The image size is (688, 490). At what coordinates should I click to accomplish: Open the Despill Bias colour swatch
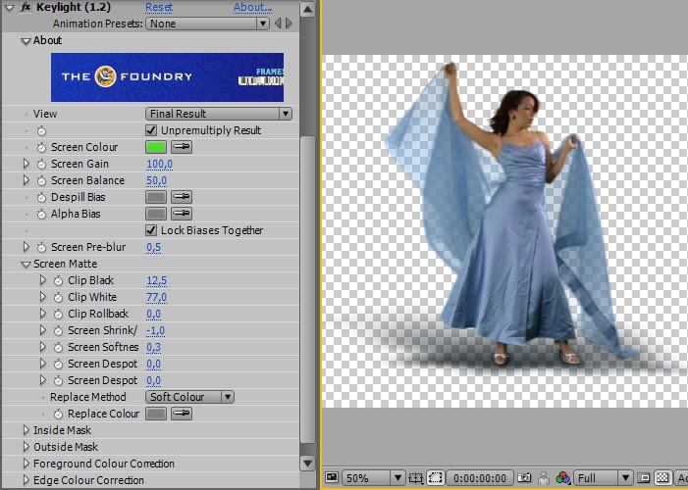(156, 197)
